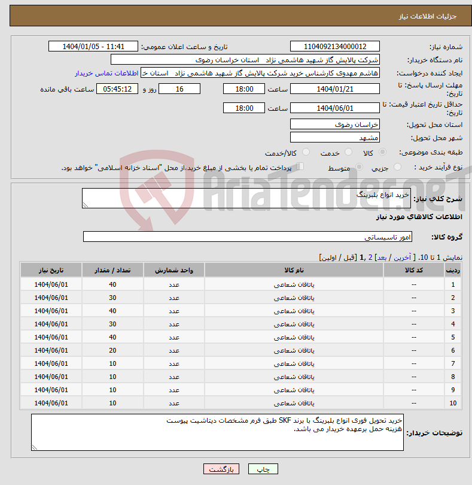Image resolution: width=472 pixels, height=485 pixels.
Task: Click the request number field 1104092134000012
Action: tap(335, 46)
